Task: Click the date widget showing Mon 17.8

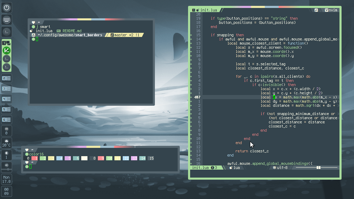Action: click(7, 179)
